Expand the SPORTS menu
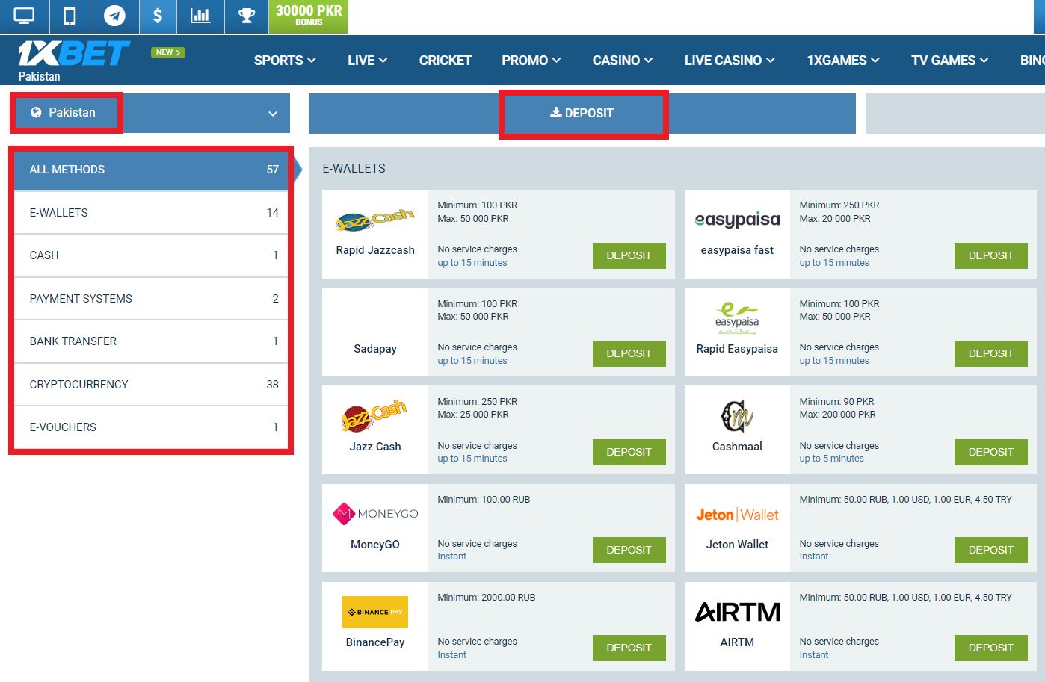Image resolution: width=1045 pixels, height=682 pixels. coord(285,61)
